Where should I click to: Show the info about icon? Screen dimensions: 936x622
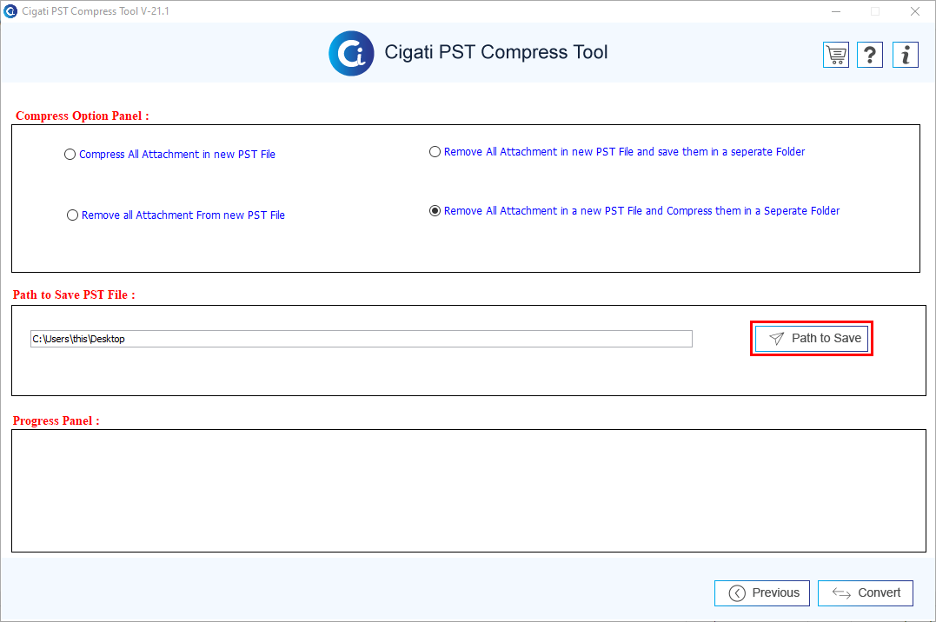[906, 55]
